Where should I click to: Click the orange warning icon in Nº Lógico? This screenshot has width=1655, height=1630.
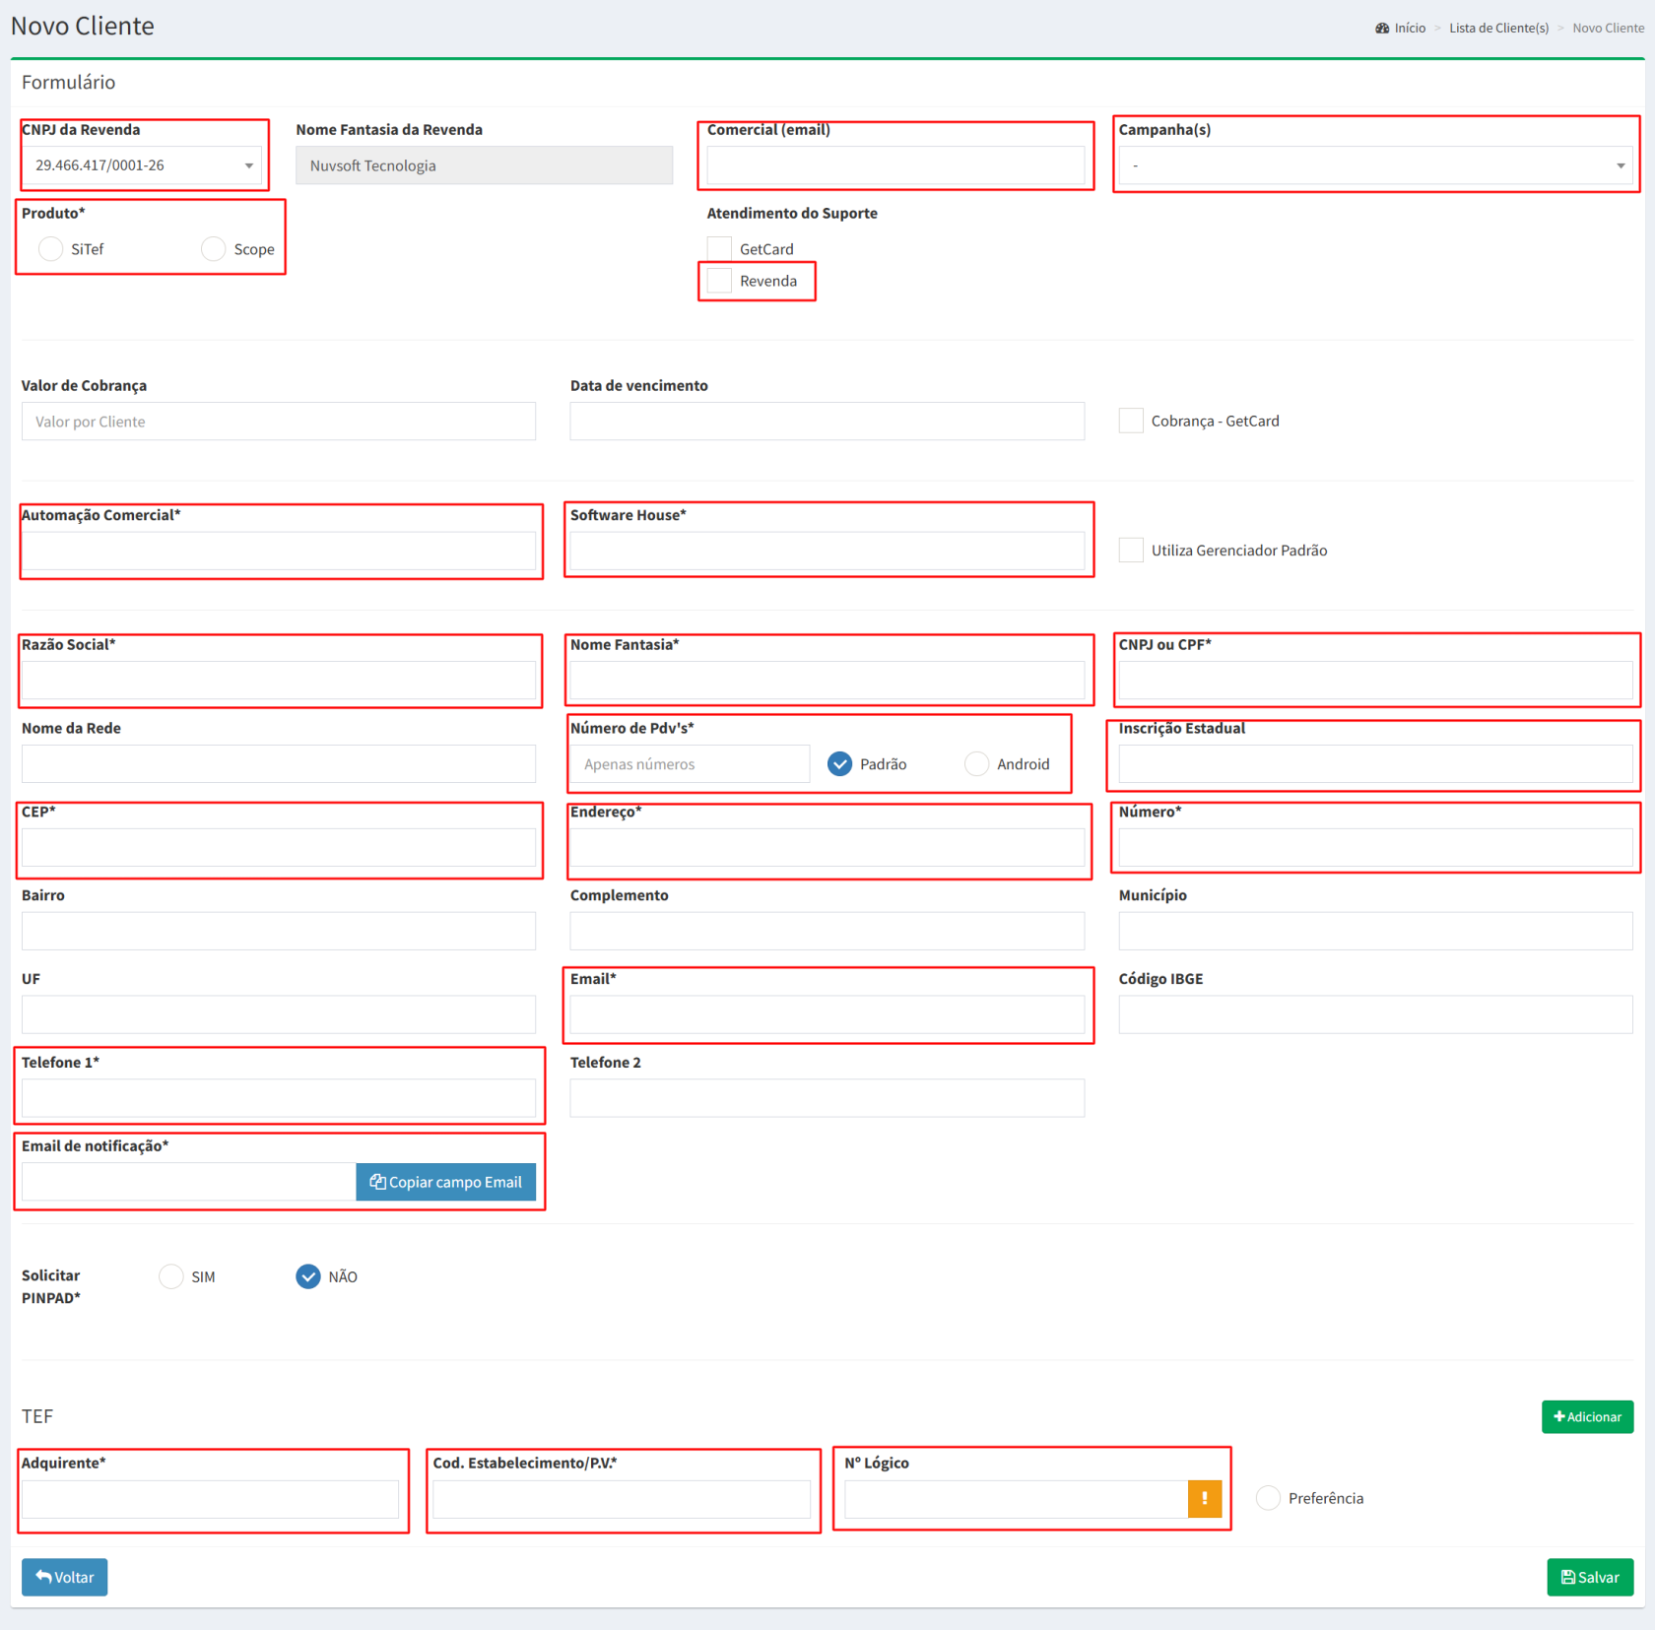[x=1204, y=1498]
